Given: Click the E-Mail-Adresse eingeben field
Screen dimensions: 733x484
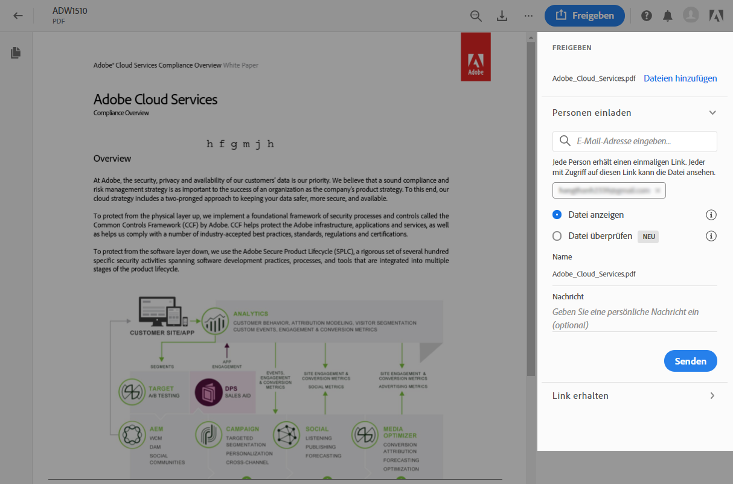Looking at the screenshot, I should [x=635, y=141].
